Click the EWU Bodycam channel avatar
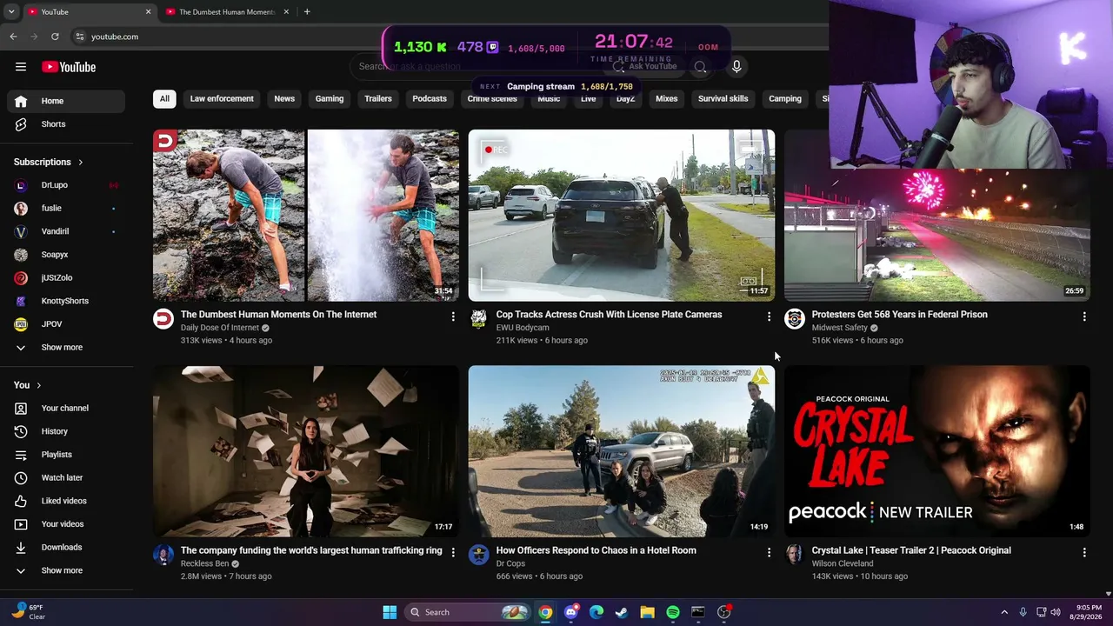Screen dimensions: 1113x626 pos(479,319)
